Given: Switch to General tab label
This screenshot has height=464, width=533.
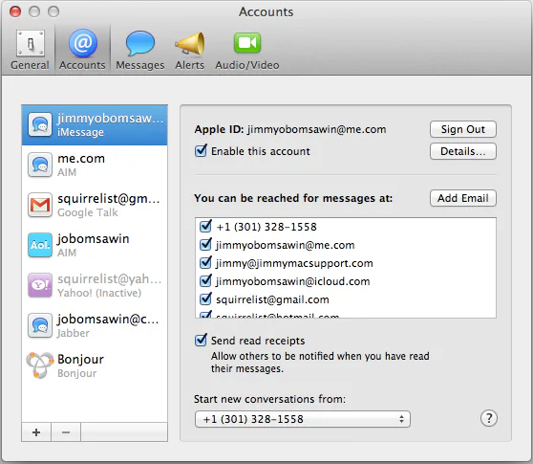Looking at the screenshot, I should pyautogui.click(x=30, y=65).
